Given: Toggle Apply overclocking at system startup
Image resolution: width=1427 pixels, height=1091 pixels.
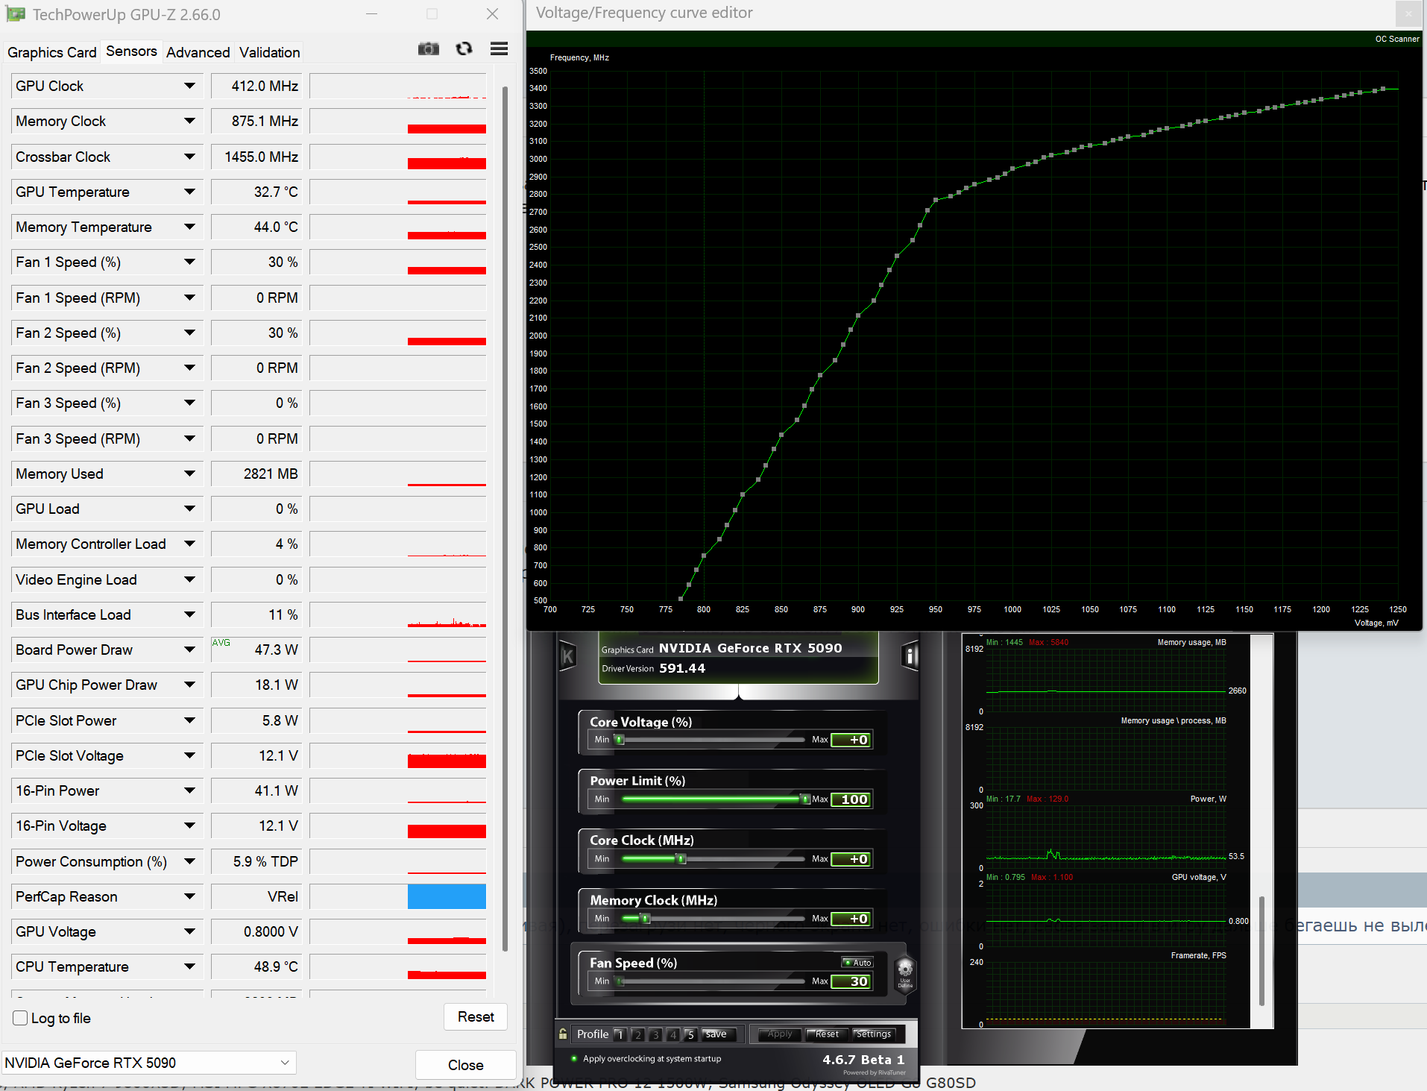Looking at the screenshot, I should click(x=573, y=1058).
